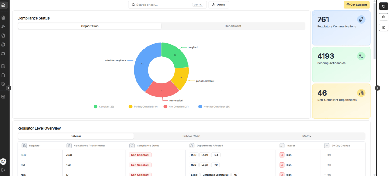Open the balance scales icon in sidebar

pos(3,54)
